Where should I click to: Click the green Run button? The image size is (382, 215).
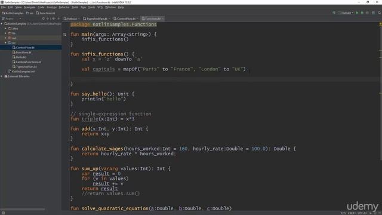[x=357, y=13]
